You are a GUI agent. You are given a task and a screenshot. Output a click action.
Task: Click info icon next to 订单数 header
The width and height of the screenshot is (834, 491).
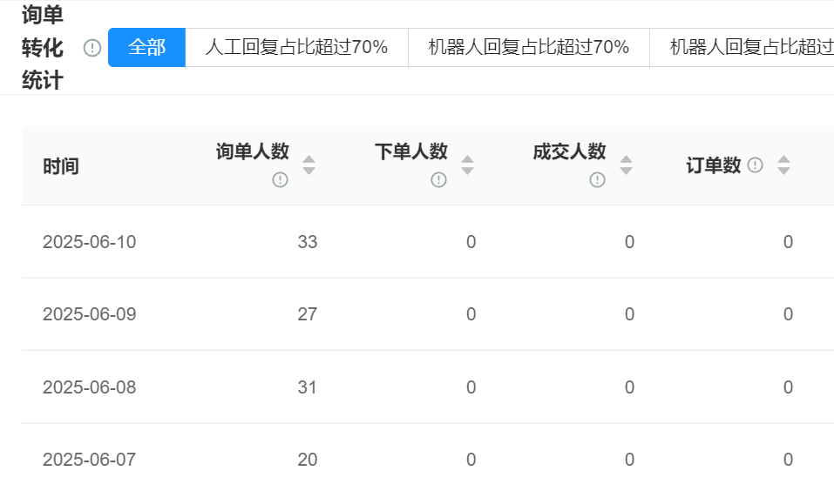tap(755, 165)
